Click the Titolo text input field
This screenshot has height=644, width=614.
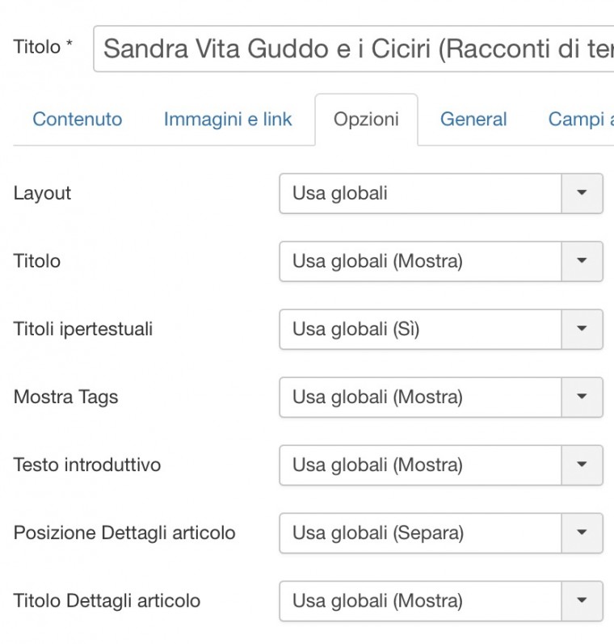pyautogui.click(x=355, y=50)
